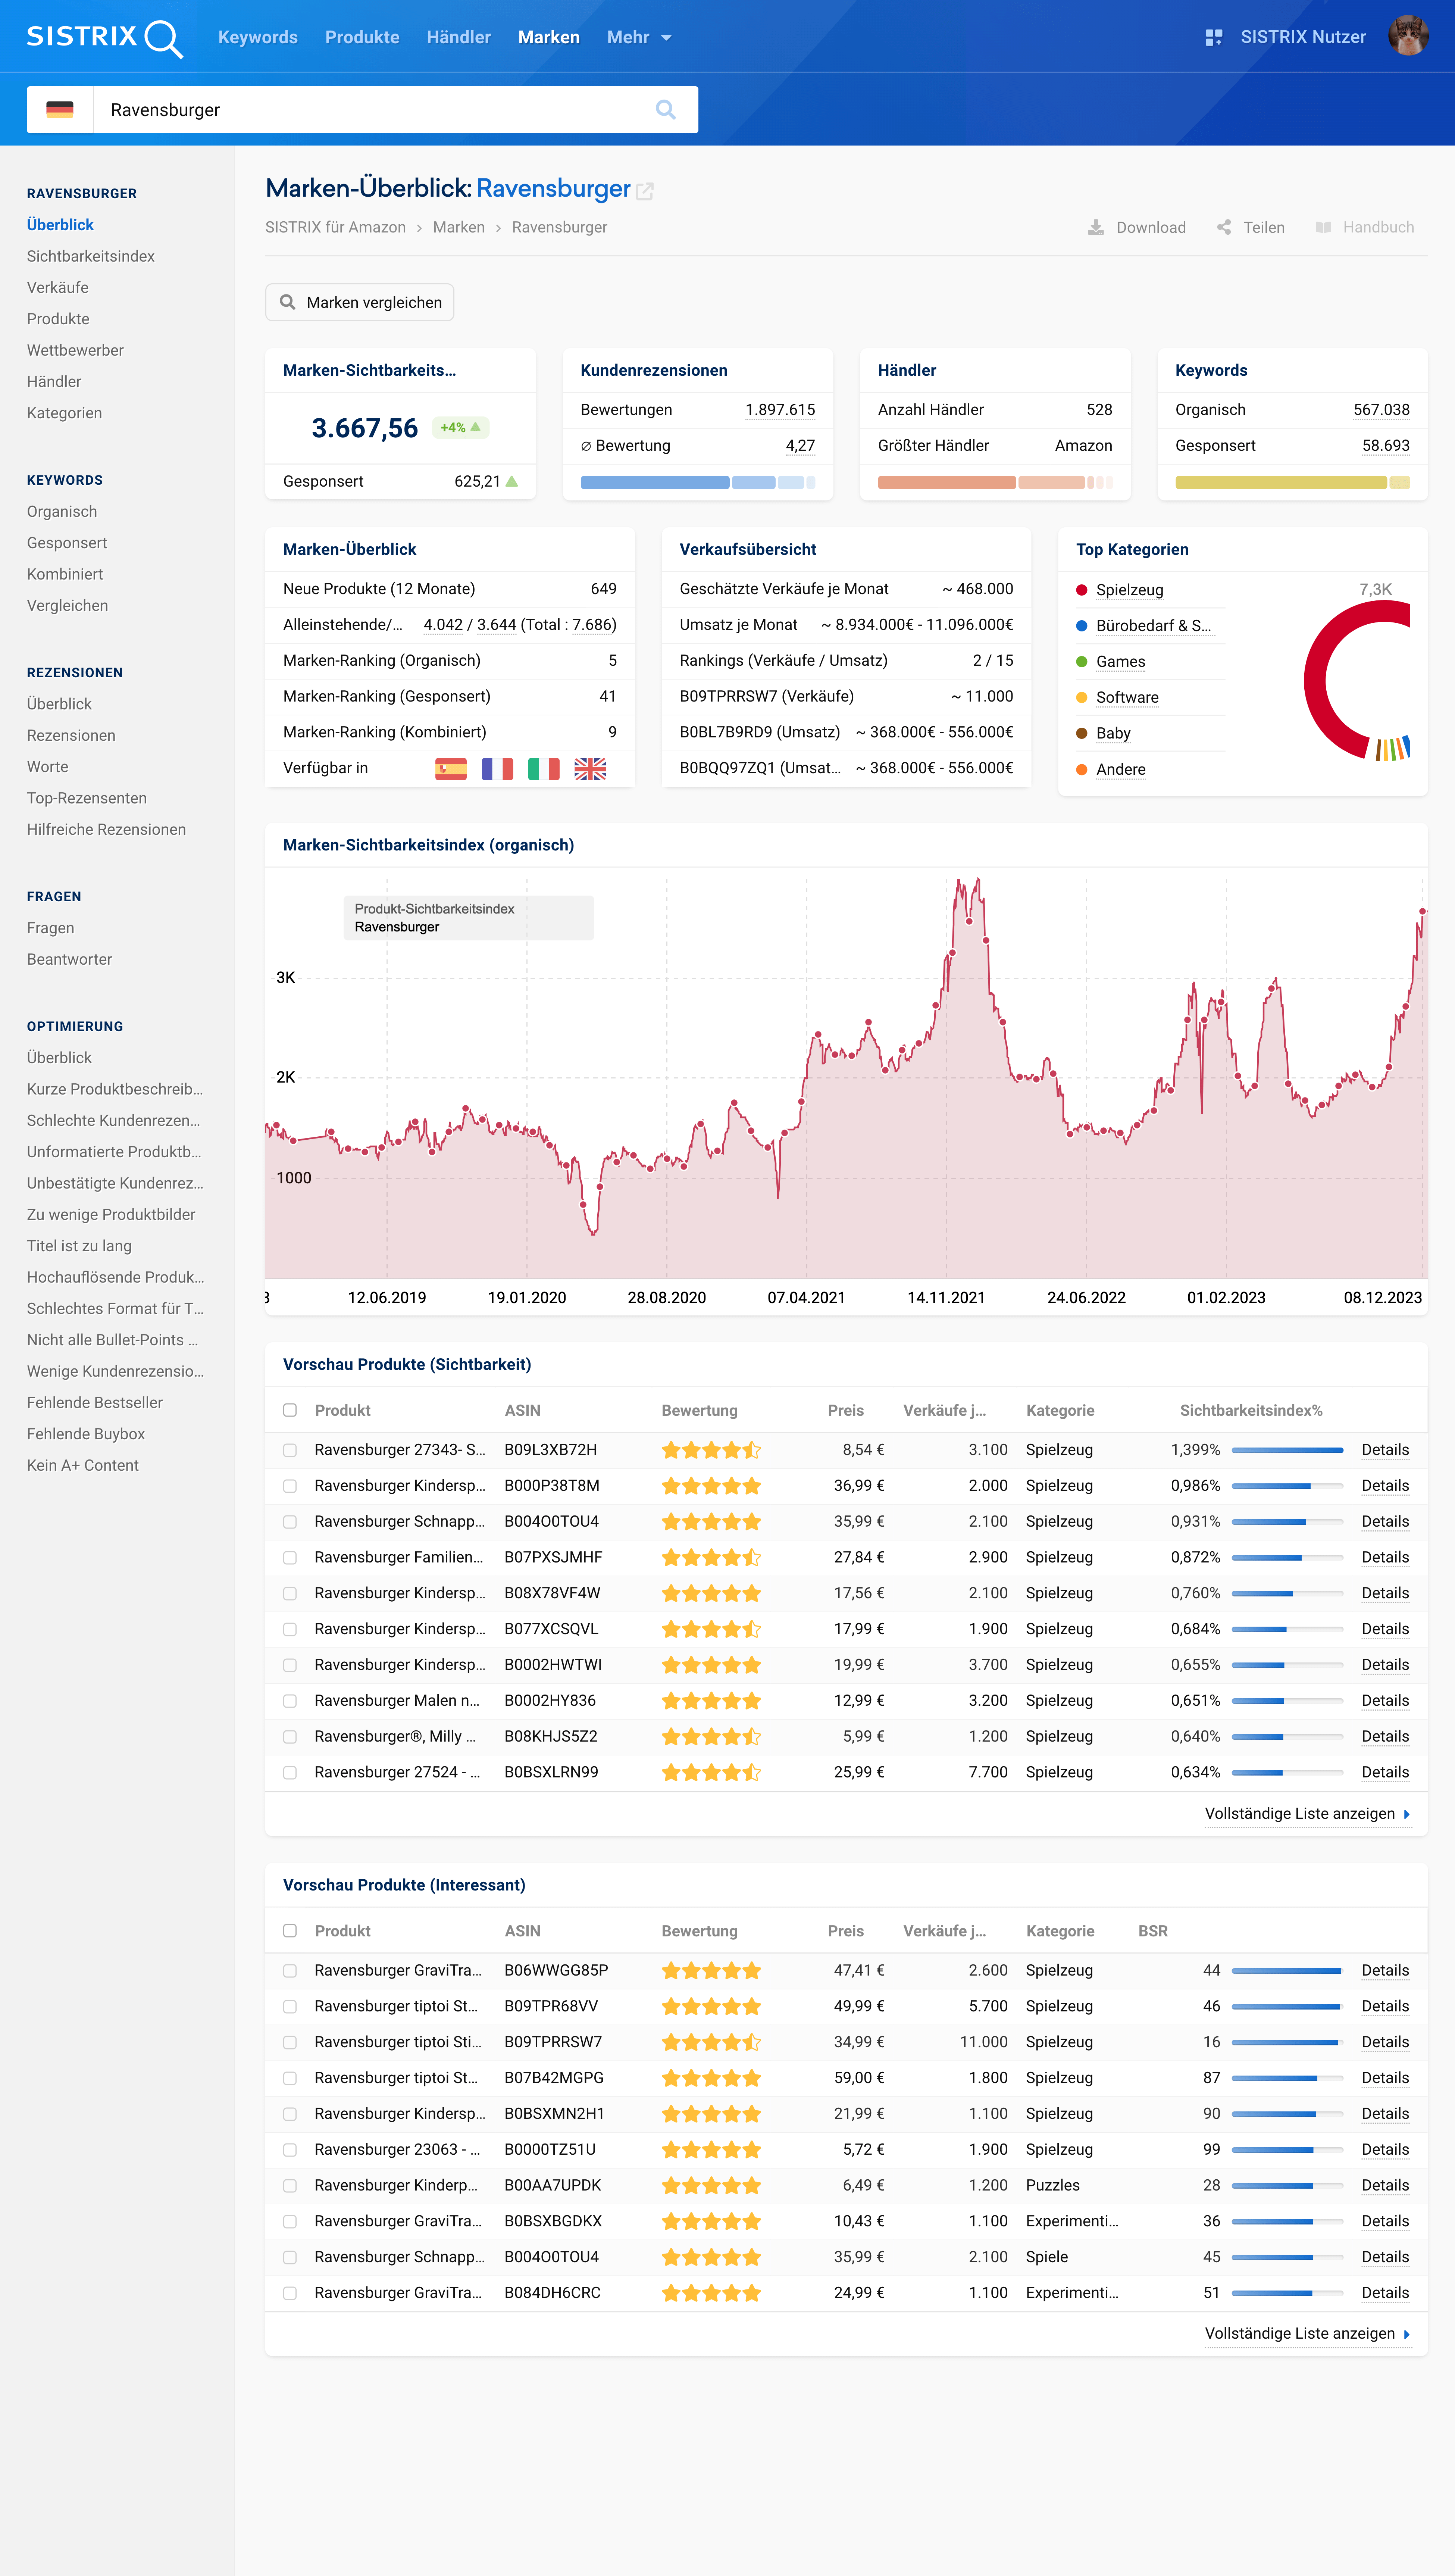Image resolution: width=1455 pixels, height=2576 pixels.
Task: Open the Händler tab in the top navigation
Action: (458, 37)
